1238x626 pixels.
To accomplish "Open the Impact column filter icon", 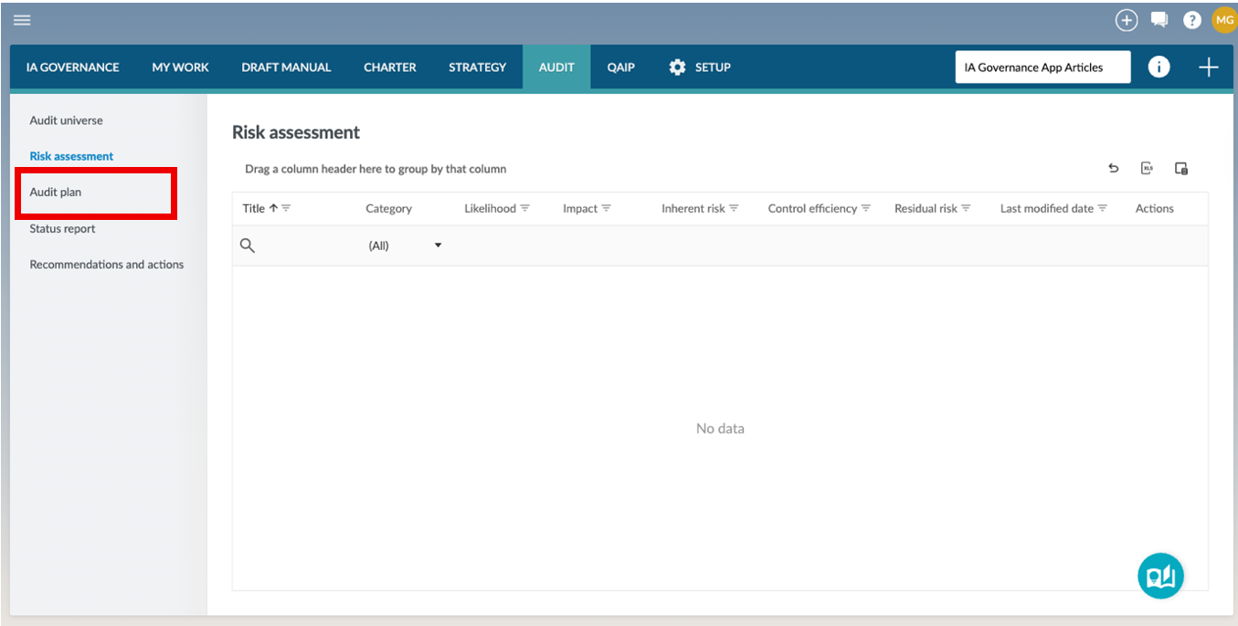I will click(607, 208).
